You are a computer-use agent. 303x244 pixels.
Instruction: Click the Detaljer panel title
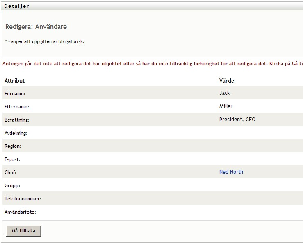click(x=16, y=6)
